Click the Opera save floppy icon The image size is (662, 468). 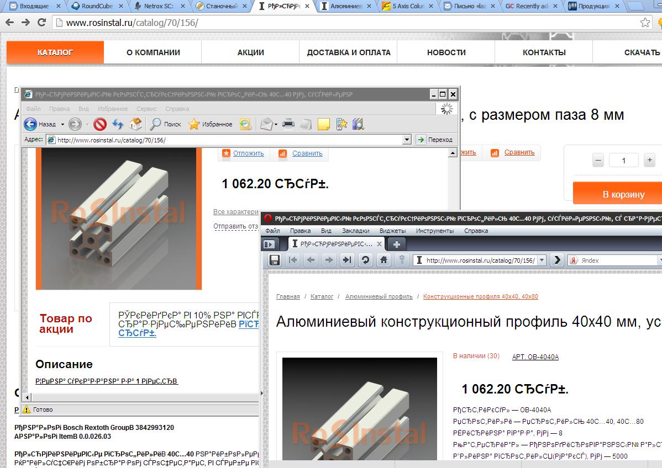click(x=275, y=260)
